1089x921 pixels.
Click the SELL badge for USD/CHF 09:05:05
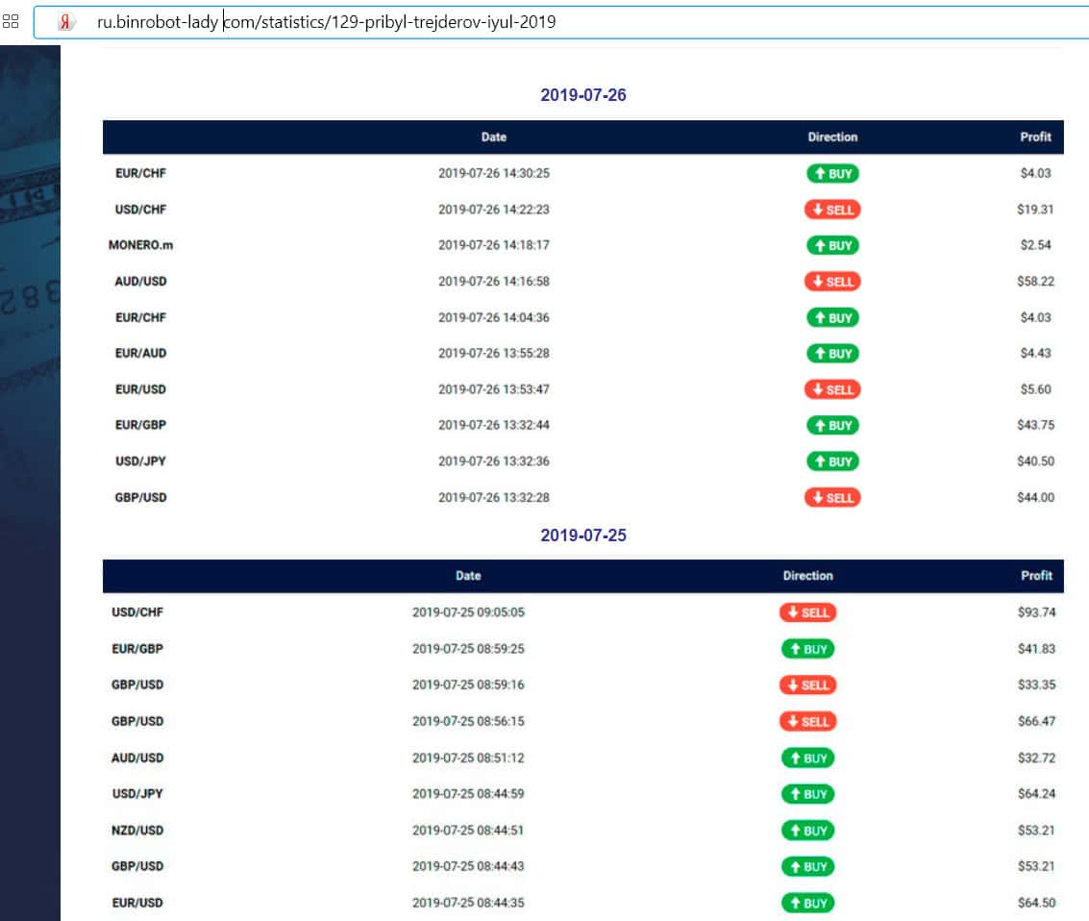click(x=807, y=612)
